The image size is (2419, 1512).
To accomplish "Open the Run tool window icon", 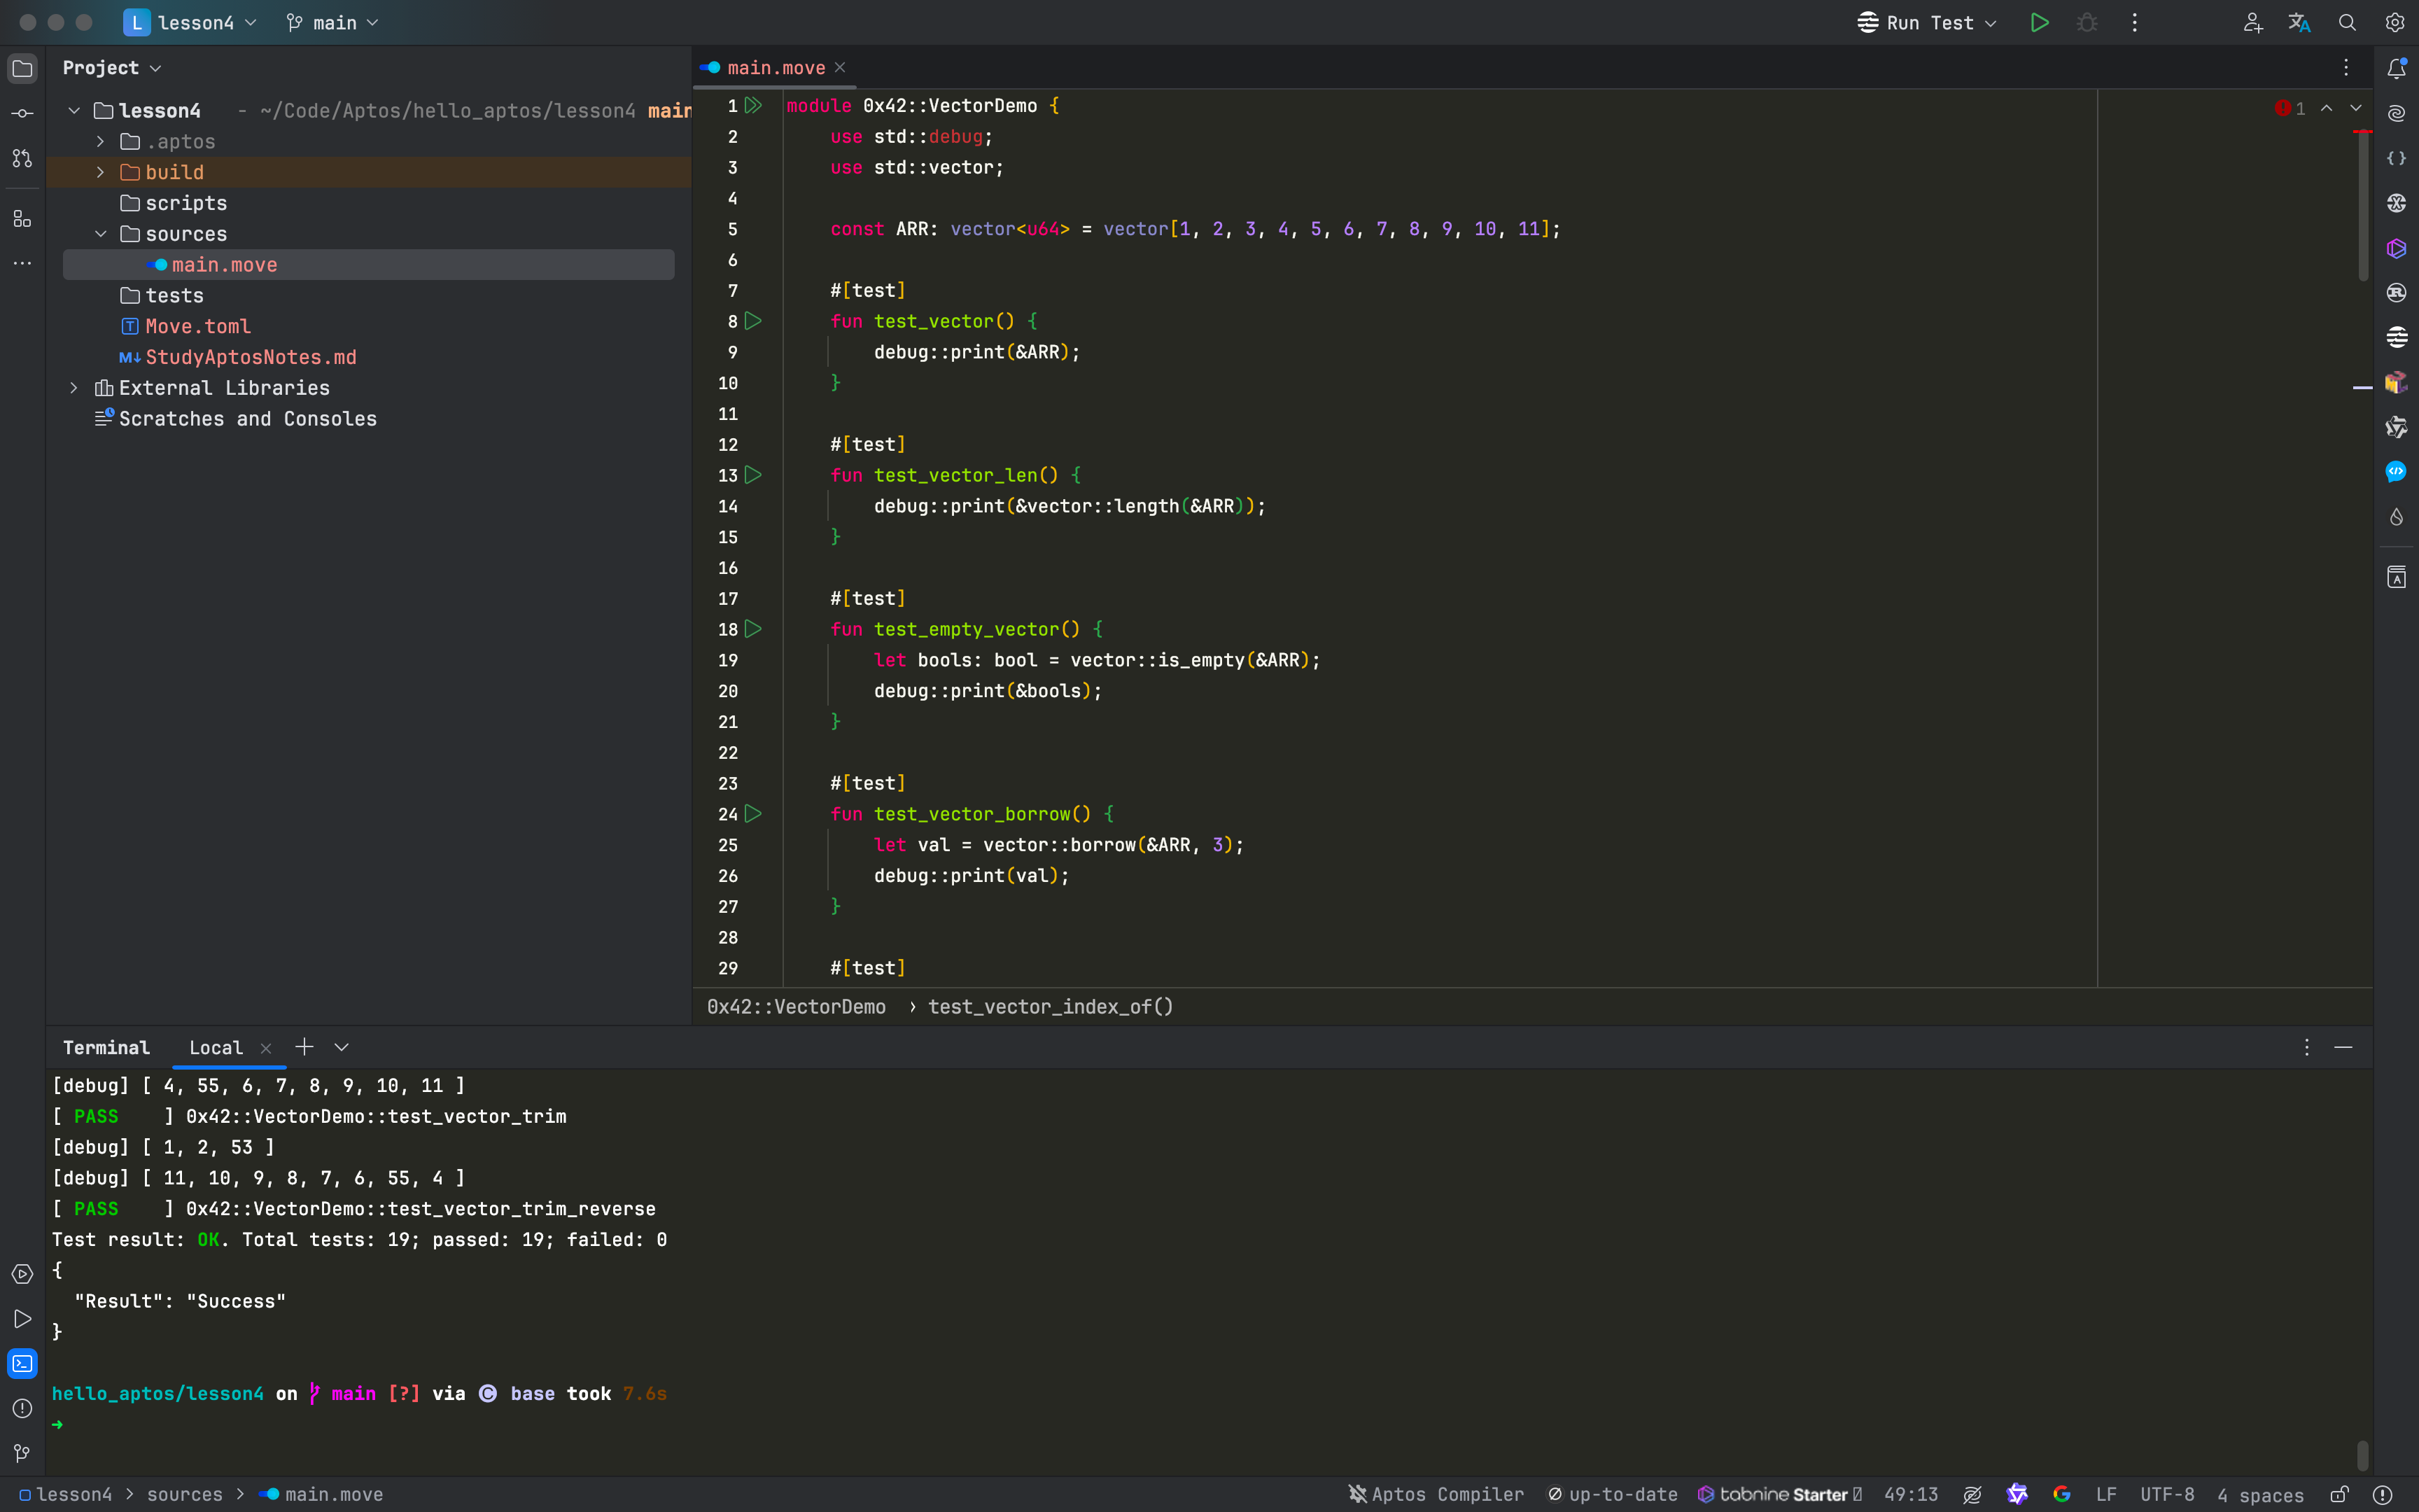I will [22, 1319].
